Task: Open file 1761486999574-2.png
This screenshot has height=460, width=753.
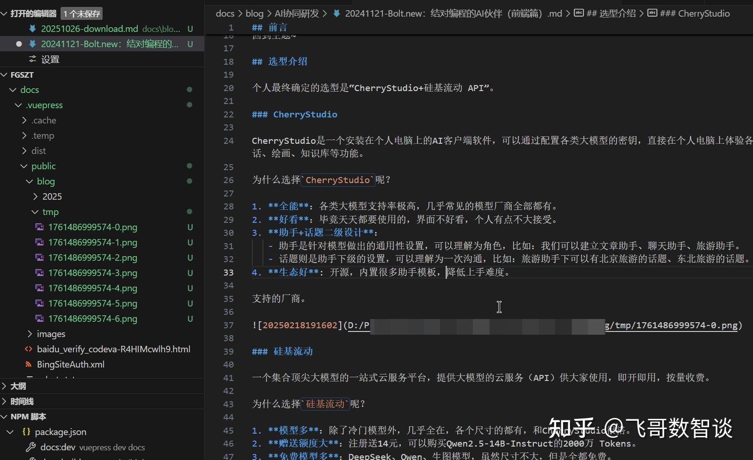Action: coord(92,258)
